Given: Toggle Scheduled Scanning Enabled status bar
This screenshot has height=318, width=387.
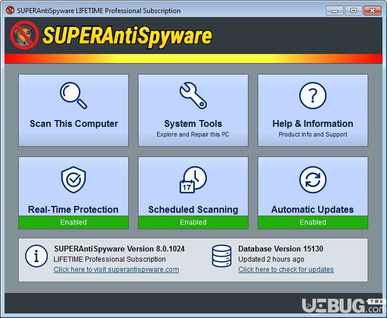Looking at the screenshot, I should pos(193,222).
